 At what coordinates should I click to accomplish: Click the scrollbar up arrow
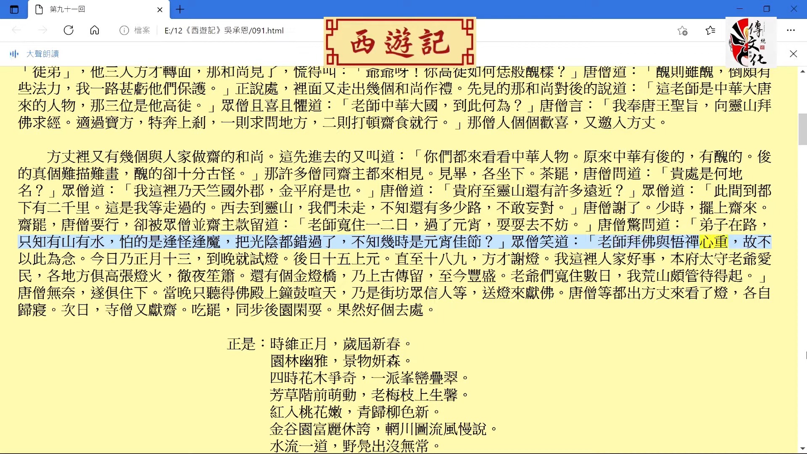coord(802,71)
